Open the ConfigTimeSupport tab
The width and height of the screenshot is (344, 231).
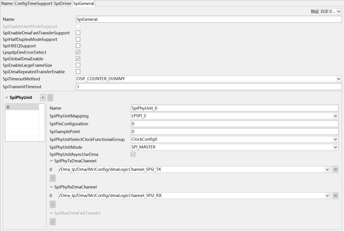tap(33, 3)
